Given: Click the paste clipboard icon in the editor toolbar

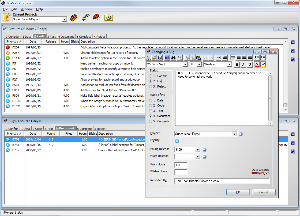Looking at the screenshot, I should coord(198,58).
